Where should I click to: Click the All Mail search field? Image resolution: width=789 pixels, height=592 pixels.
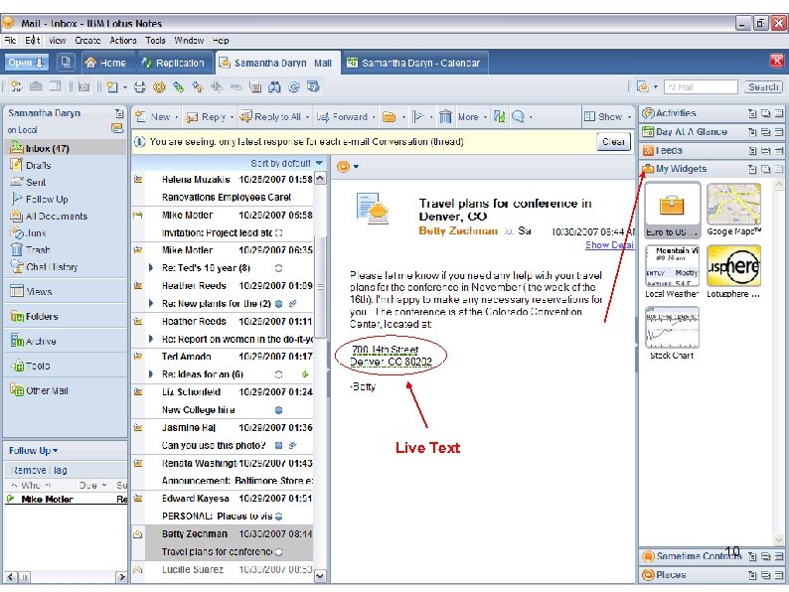701,87
